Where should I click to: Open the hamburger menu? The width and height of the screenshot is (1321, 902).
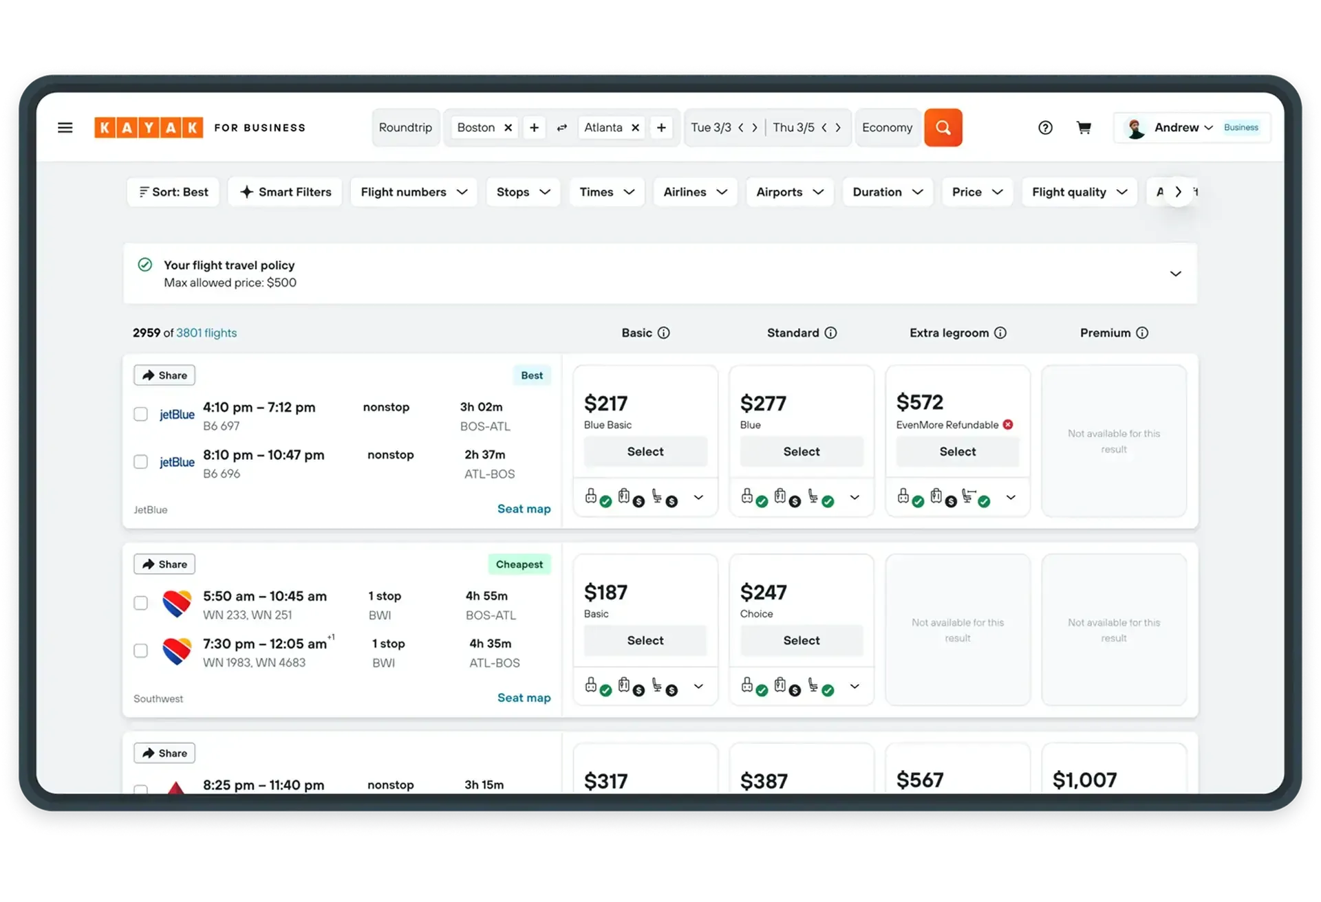click(x=65, y=127)
